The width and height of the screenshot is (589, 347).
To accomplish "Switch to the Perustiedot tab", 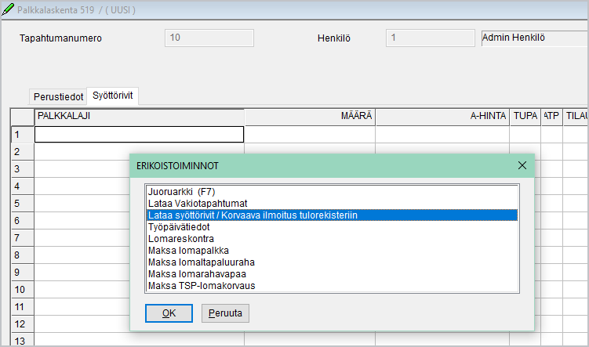I will [58, 96].
